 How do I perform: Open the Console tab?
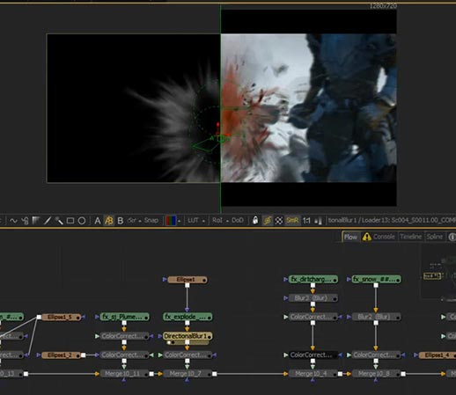(x=384, y=237)
